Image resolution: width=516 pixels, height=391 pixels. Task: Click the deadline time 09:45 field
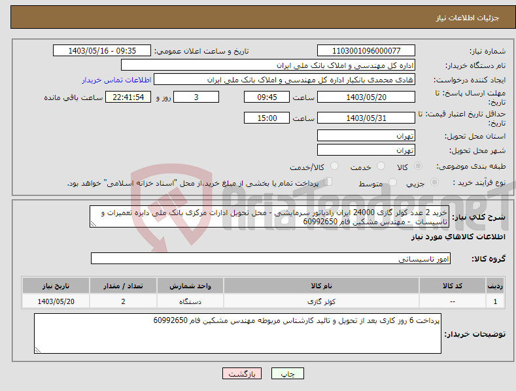[267, 97]
